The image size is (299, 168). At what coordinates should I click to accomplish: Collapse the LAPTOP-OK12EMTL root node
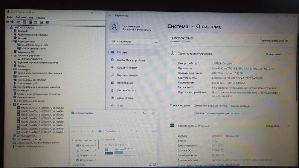pyautogui.click(x=7, y=27)
